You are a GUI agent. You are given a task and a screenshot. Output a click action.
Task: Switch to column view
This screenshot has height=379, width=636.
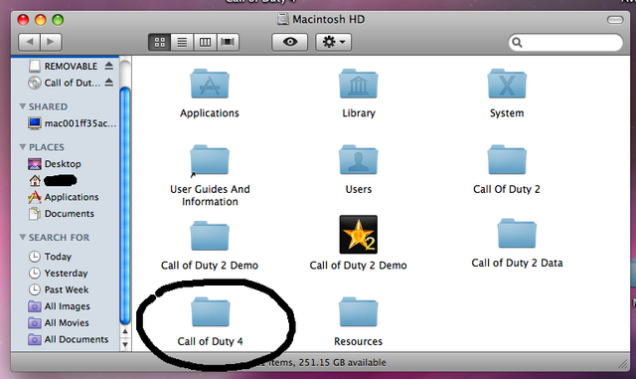[205, 42]
